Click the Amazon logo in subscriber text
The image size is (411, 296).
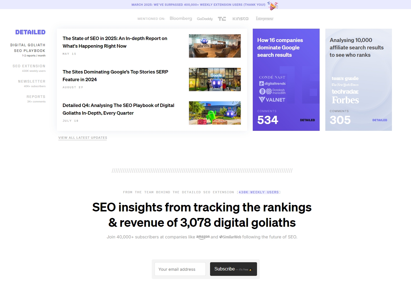coord(203,237)
